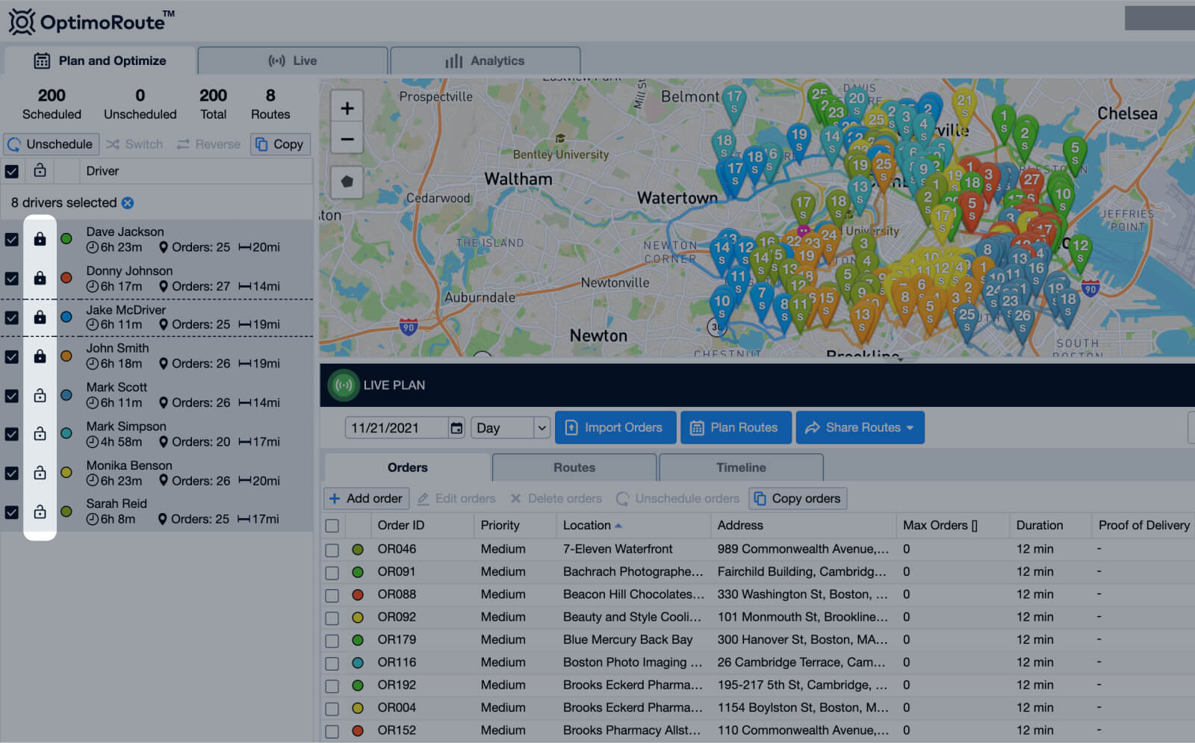Unlock Dave Jackson's route lock

click(x=40, y=239)
